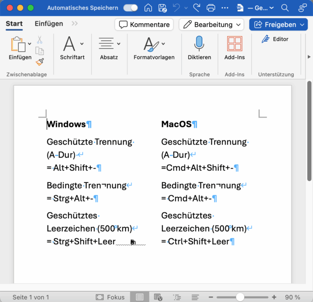Screen dimensions: 313x302
Task: Open the Schriftart font group
Action: (x=72, y=48)
